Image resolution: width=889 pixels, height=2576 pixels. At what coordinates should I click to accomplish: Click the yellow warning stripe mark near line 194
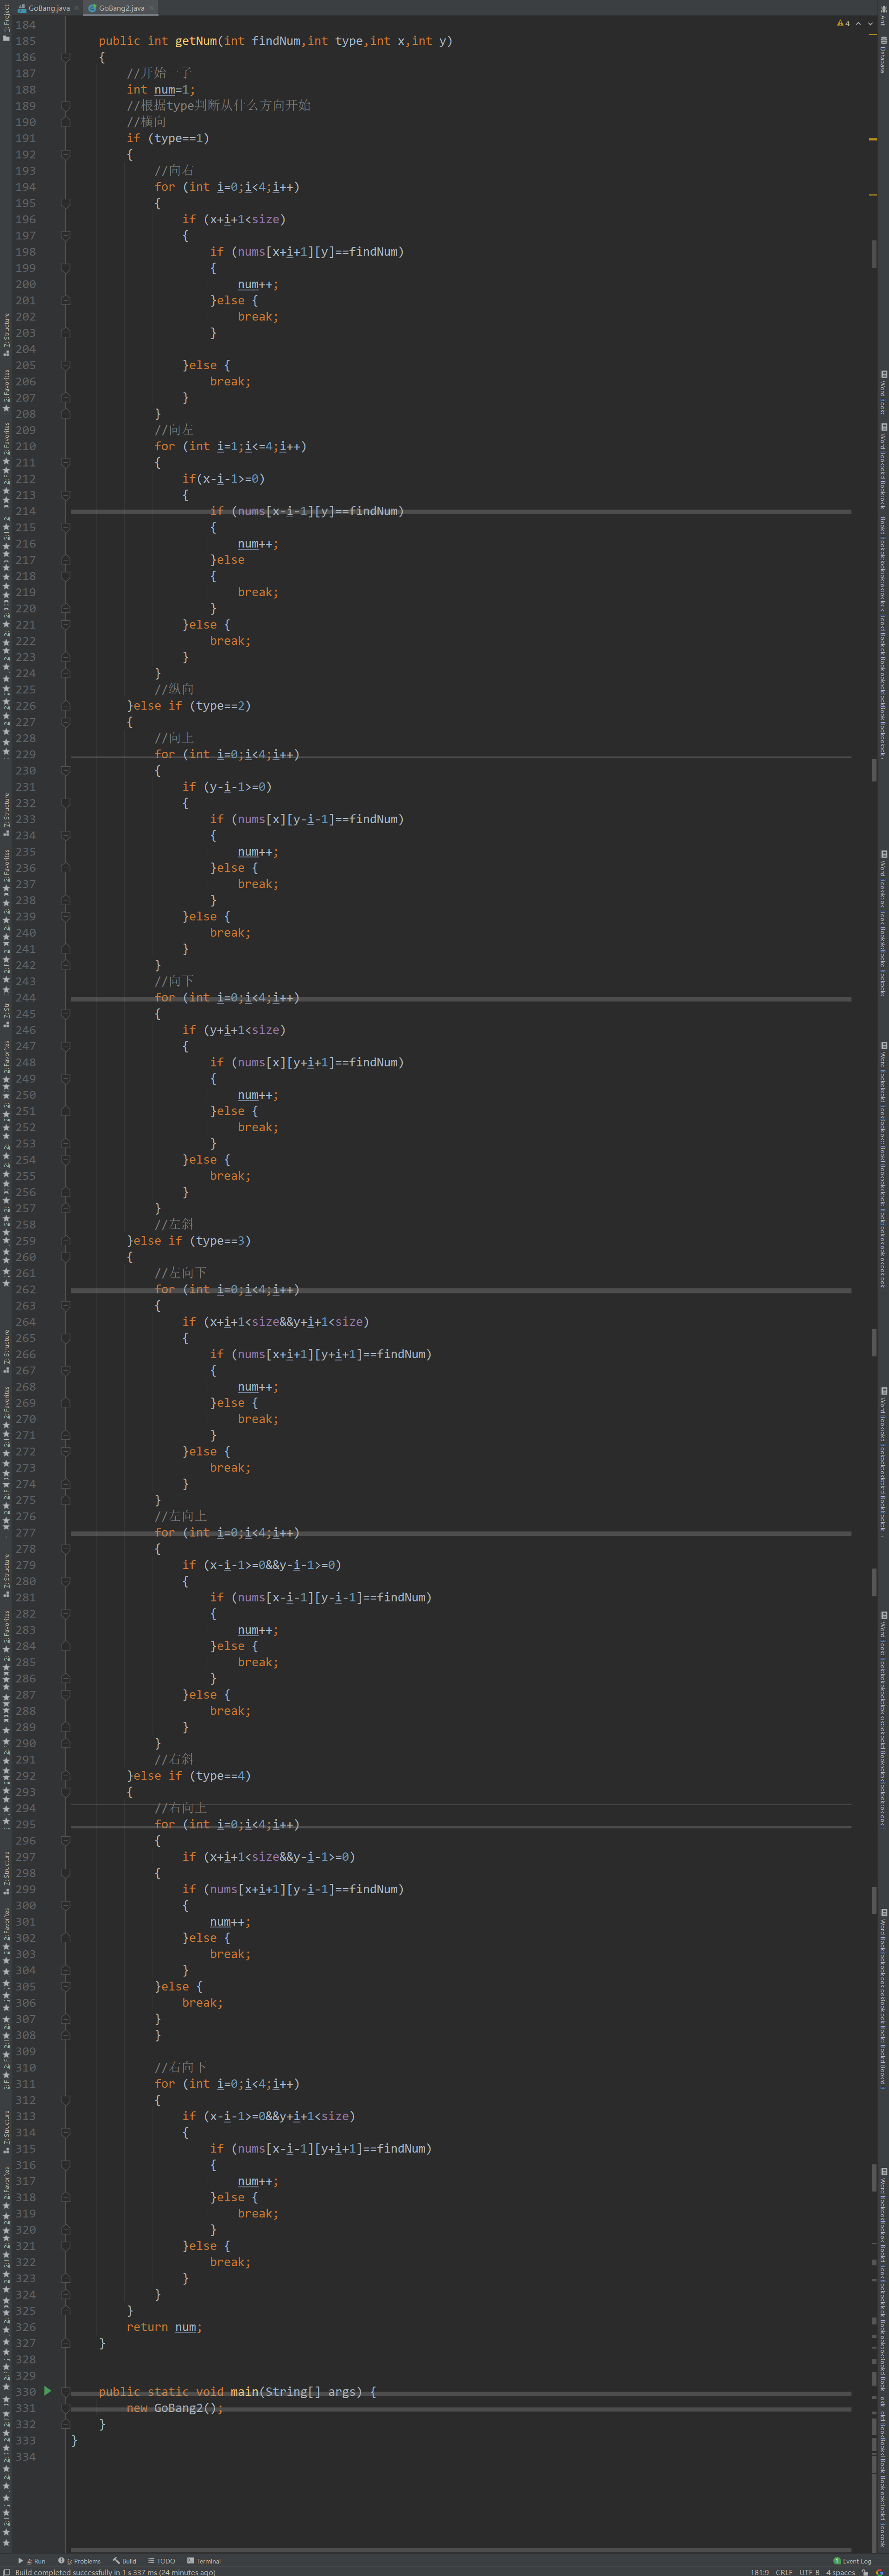pyautogui.click(x=873, y=194)
